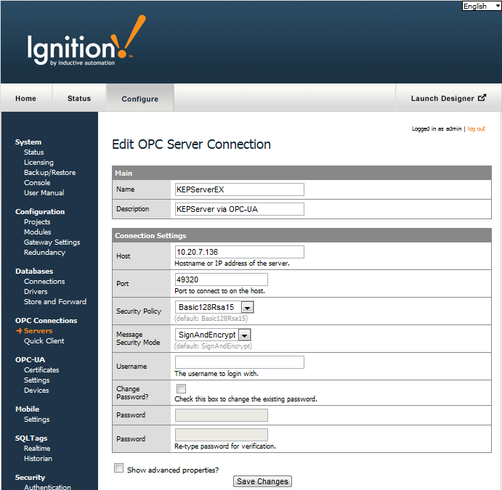502x490 pixels.
Task: Open database Connections page
Action: click(44, 282)
